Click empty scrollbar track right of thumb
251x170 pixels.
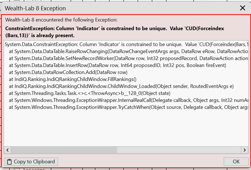178,150
